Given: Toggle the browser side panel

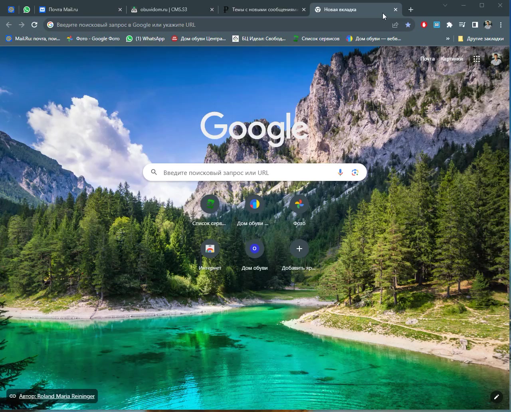Looking at the screenshot, I should point(475,25).
